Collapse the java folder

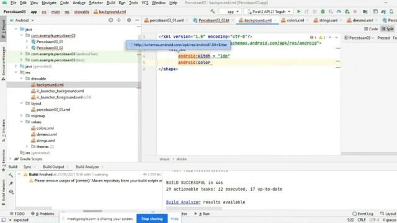tap(16, 29)
